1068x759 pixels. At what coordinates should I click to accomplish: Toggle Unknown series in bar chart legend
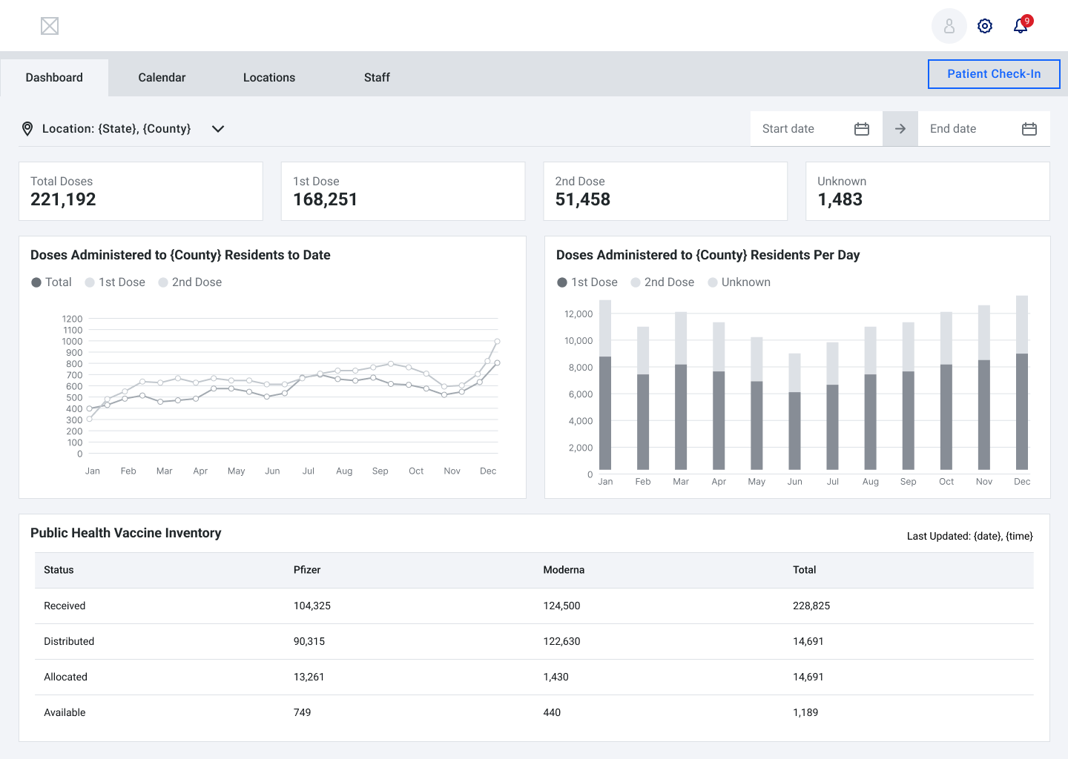click(739, 282)
